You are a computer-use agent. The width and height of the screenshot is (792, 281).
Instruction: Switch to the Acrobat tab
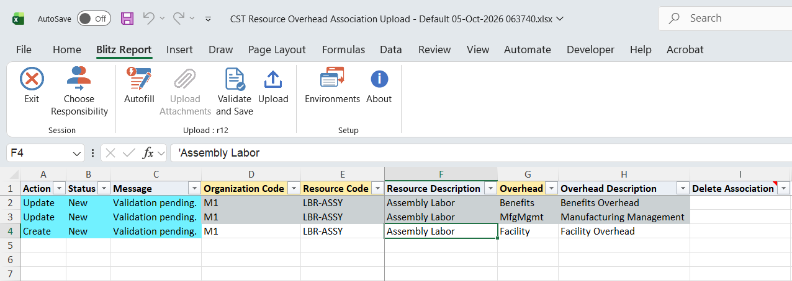[x=685, y=50]
